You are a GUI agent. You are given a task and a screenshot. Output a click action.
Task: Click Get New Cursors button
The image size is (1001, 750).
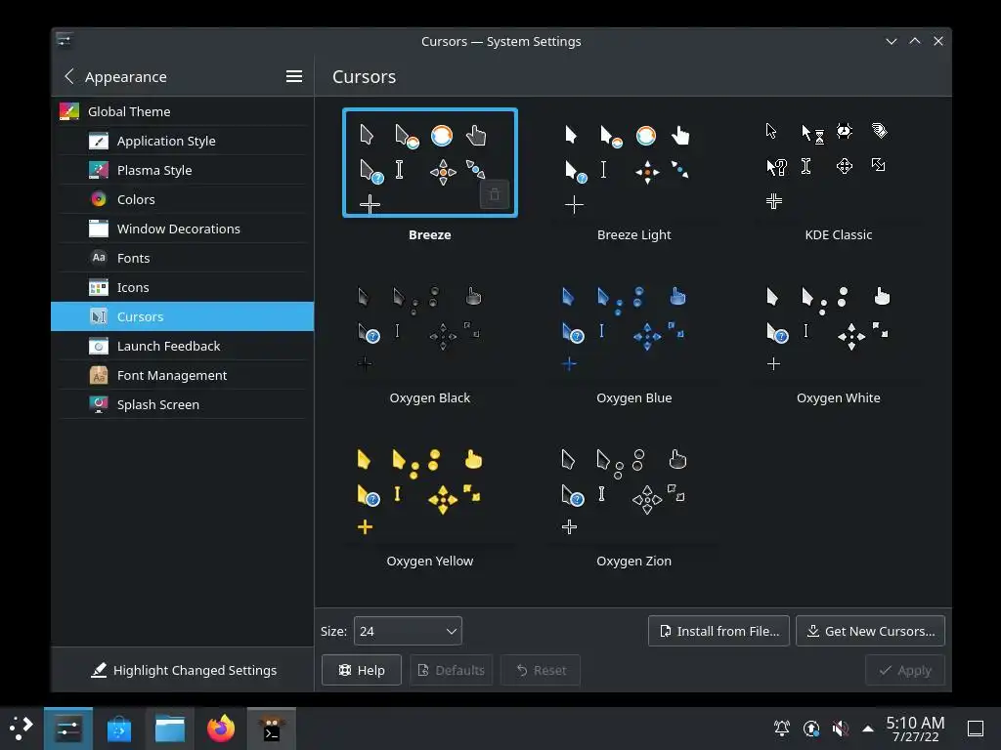pyautogui.click(x=870, y=632)
